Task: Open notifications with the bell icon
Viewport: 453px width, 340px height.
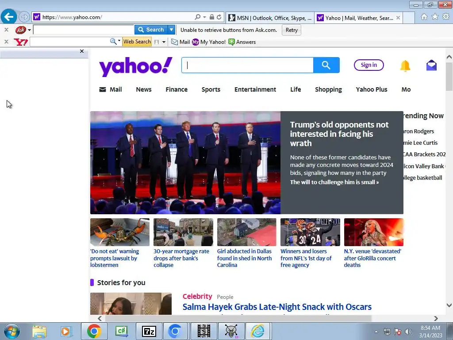Action: [x=405, y=66]
